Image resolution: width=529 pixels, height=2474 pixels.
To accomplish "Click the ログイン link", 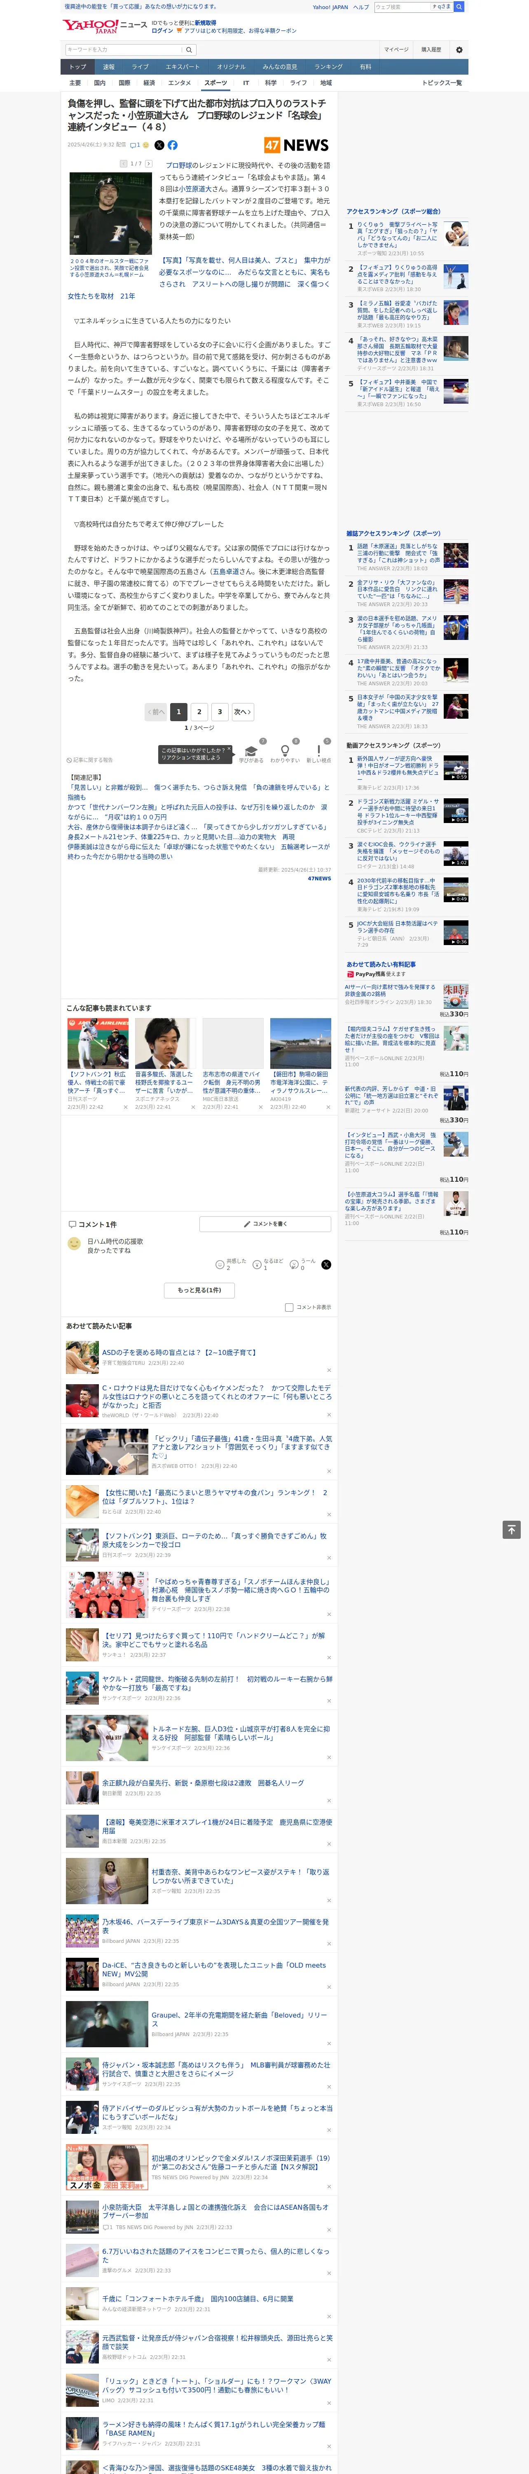I will pyautogui.click(x=162, y=31).
